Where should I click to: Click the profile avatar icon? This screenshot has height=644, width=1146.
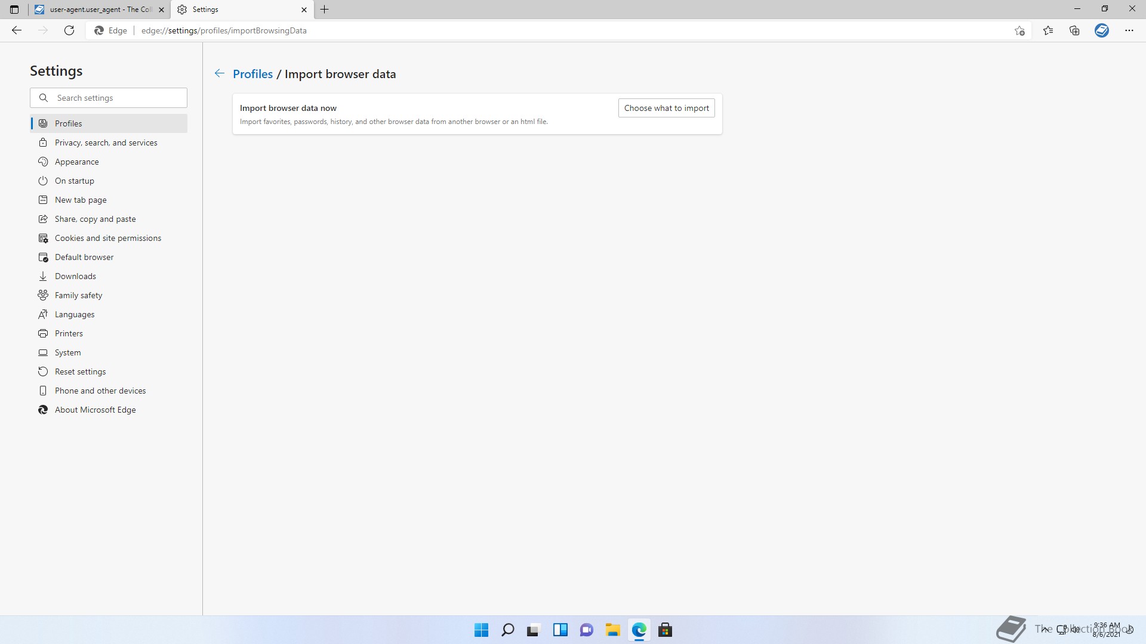(x=1102, y=30)
